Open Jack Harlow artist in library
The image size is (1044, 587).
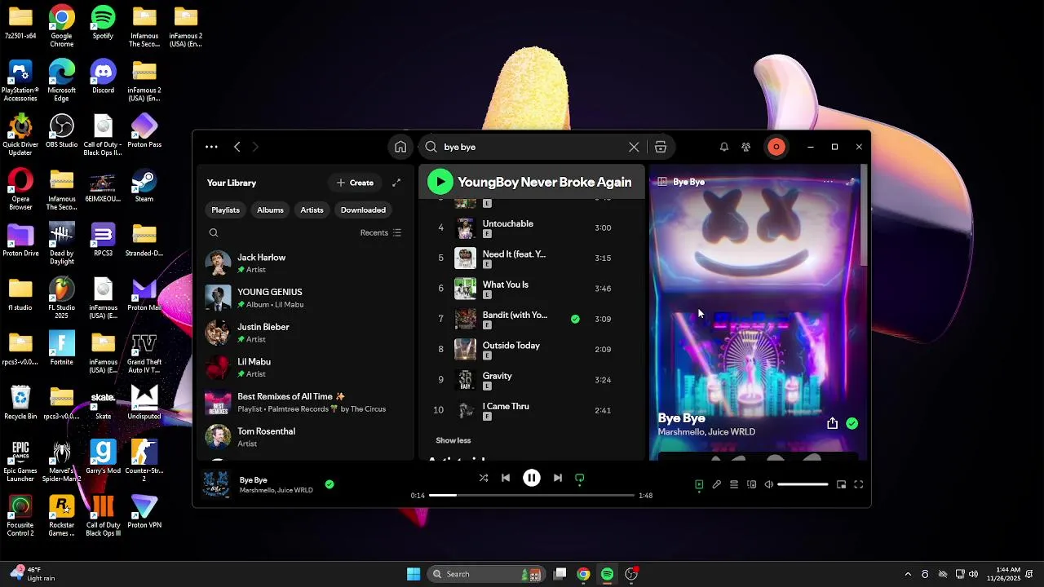pos(303,263)
